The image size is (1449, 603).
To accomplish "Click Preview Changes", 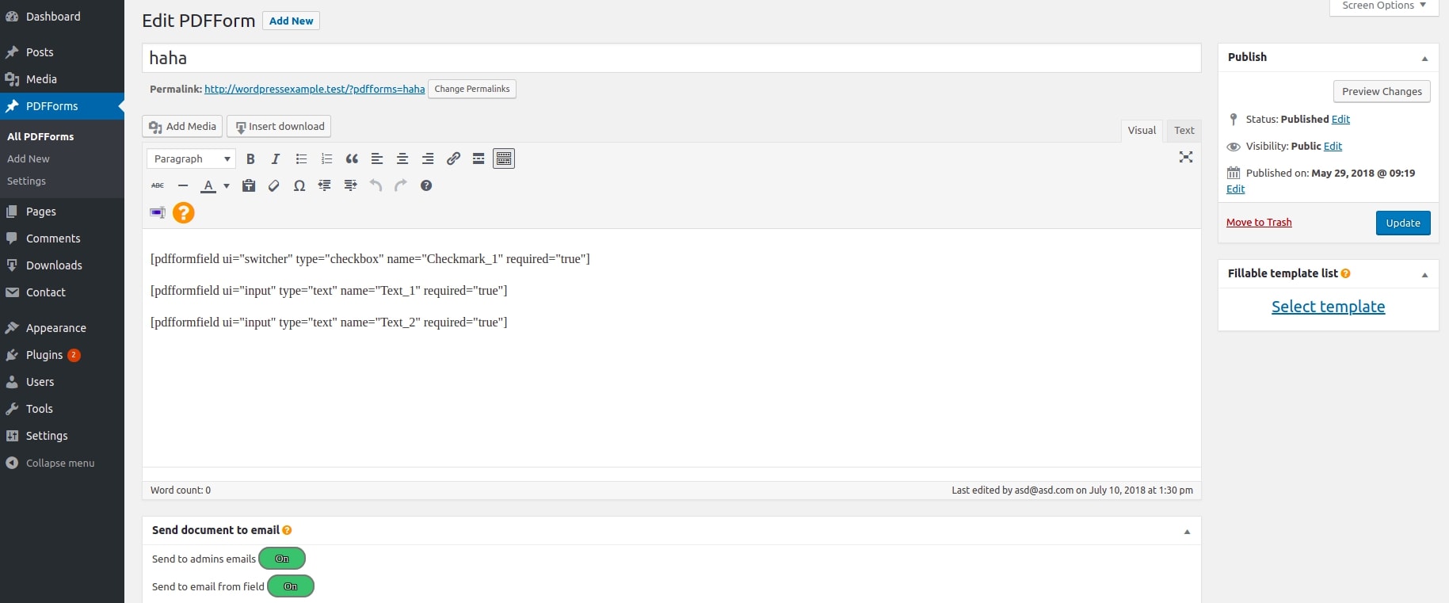I will point(1382,91).
